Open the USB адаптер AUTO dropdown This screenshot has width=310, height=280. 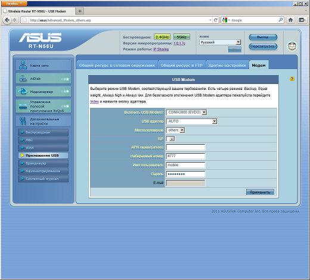point(192,122)
